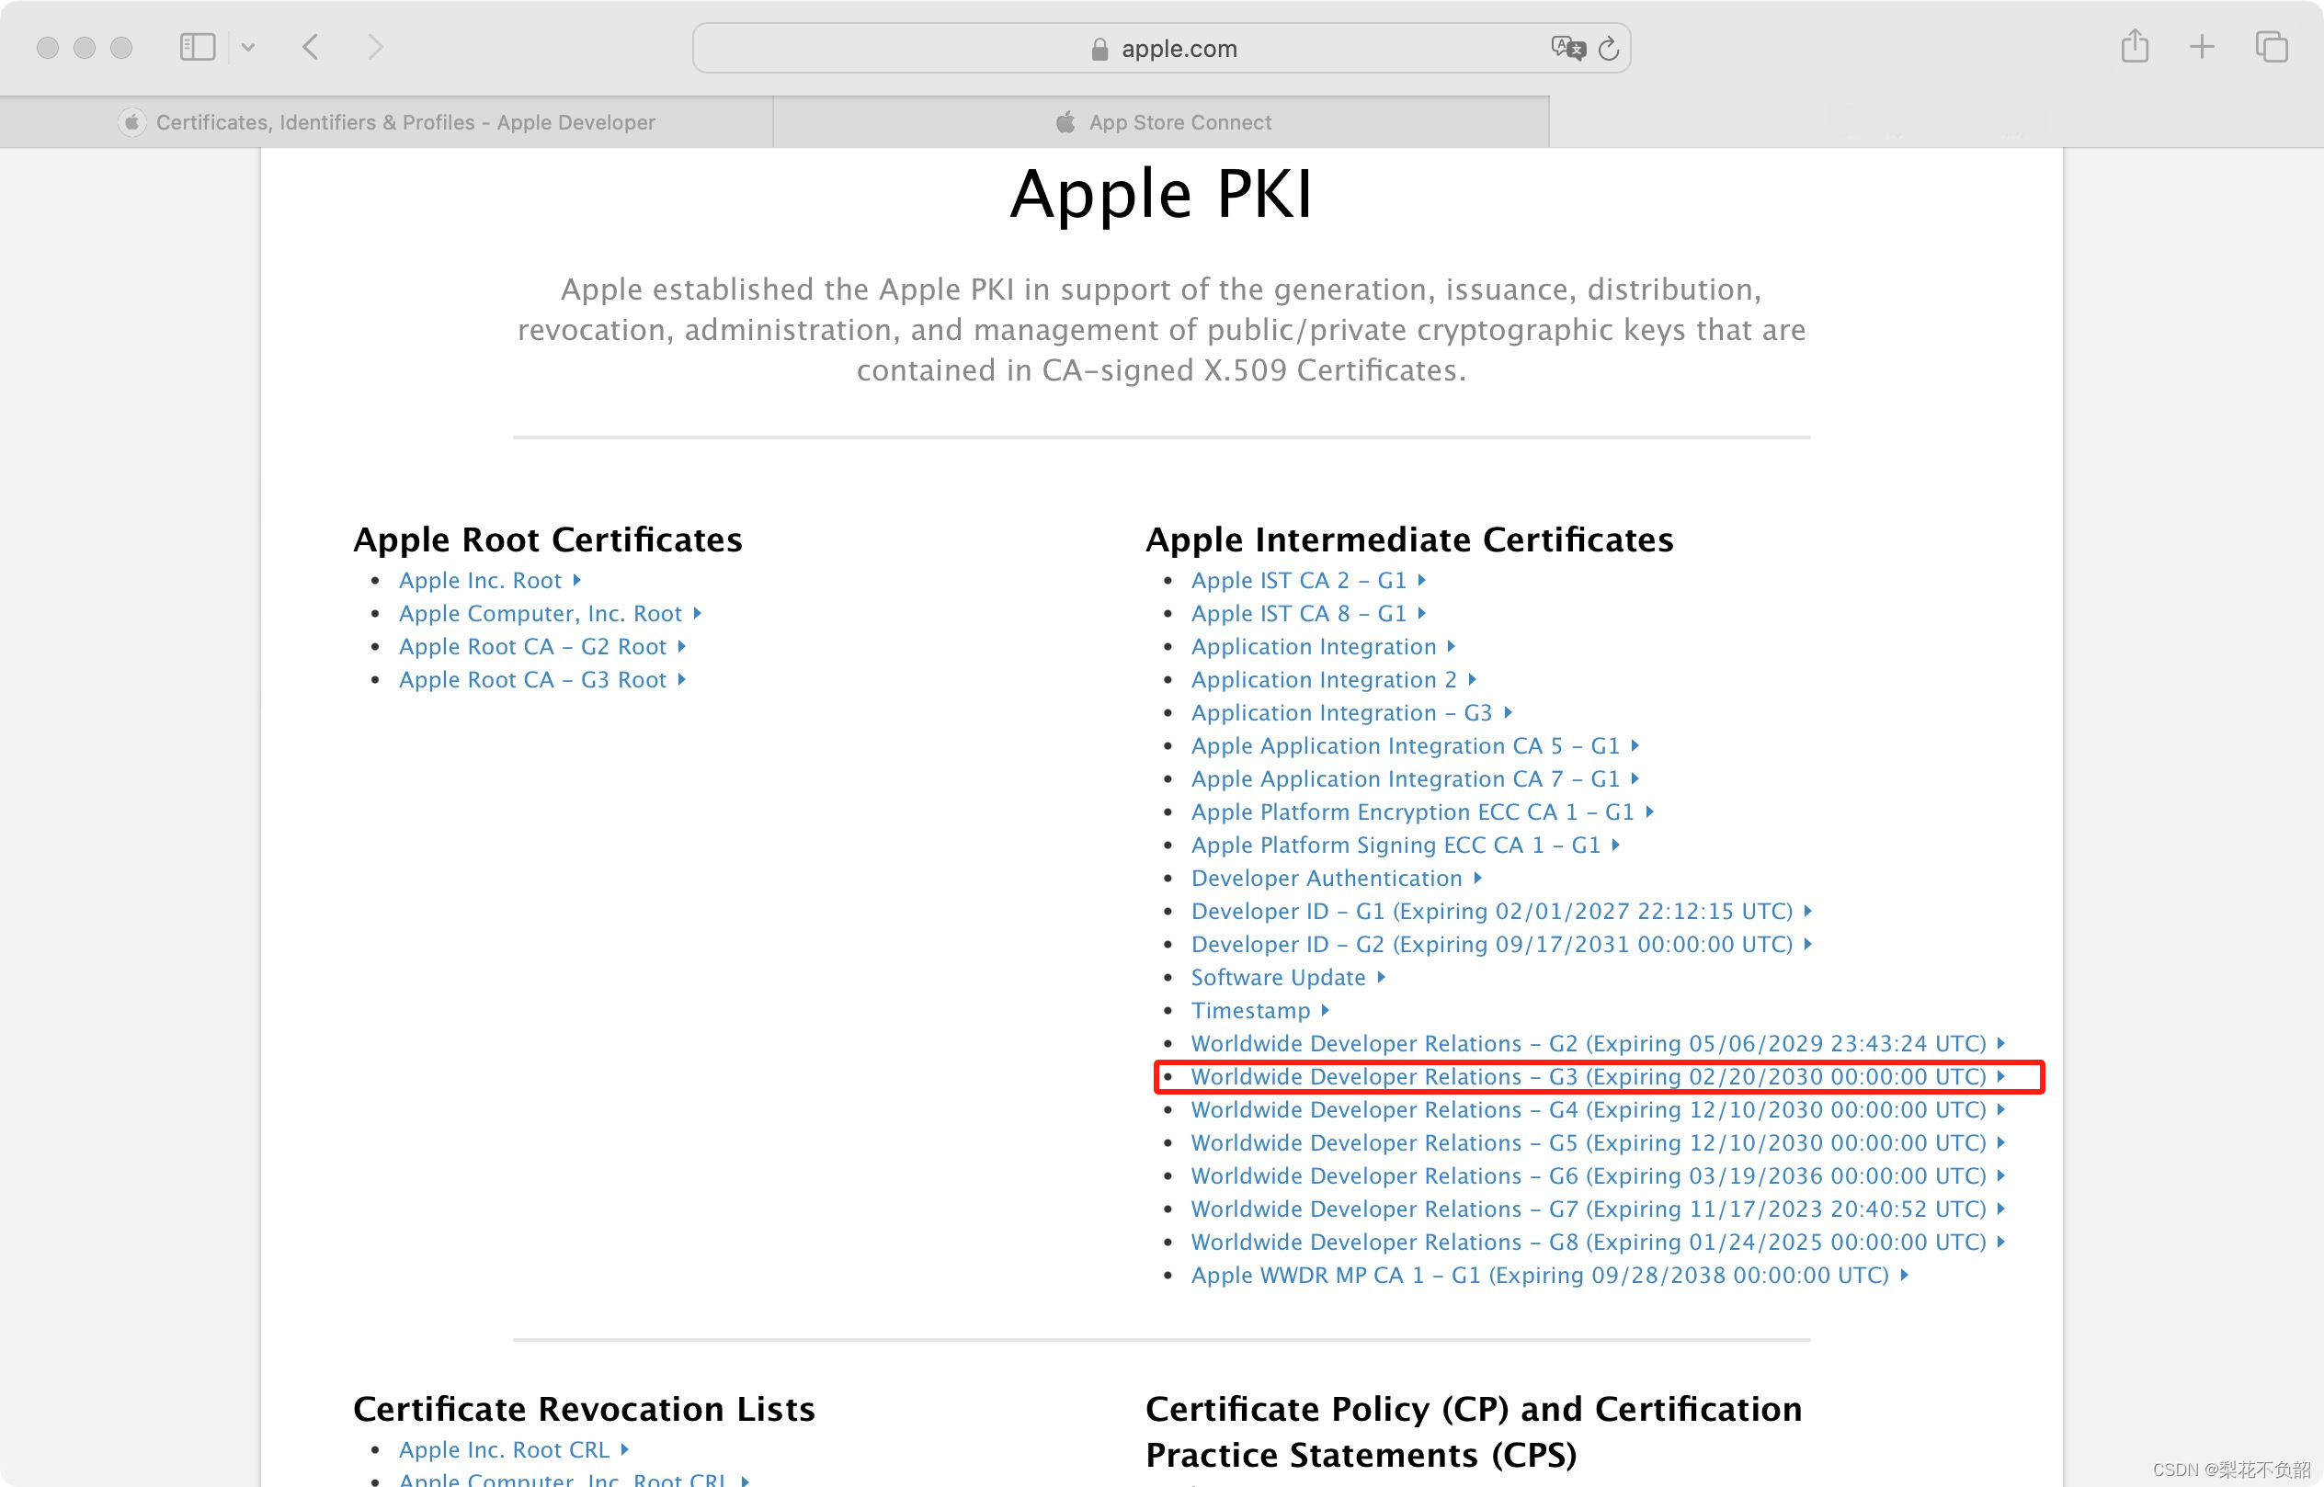
Task: Open sidebar options dropdown chevron
Action: tap(248, 47)
